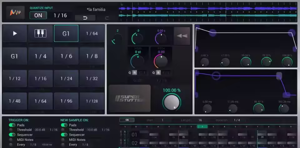The width and height of the screenshot is (300, 148).
Task: Toggle Quantize Input ON button
Action: 38,15
